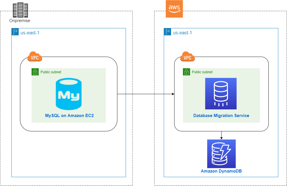Screen dimensions: 287x186
Task: Click the "Onpremise" text label
Action: pyautogui.click(x=20, y=21)
